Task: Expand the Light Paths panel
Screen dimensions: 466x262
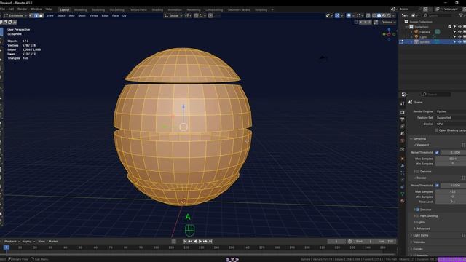Action: [421, 235]
